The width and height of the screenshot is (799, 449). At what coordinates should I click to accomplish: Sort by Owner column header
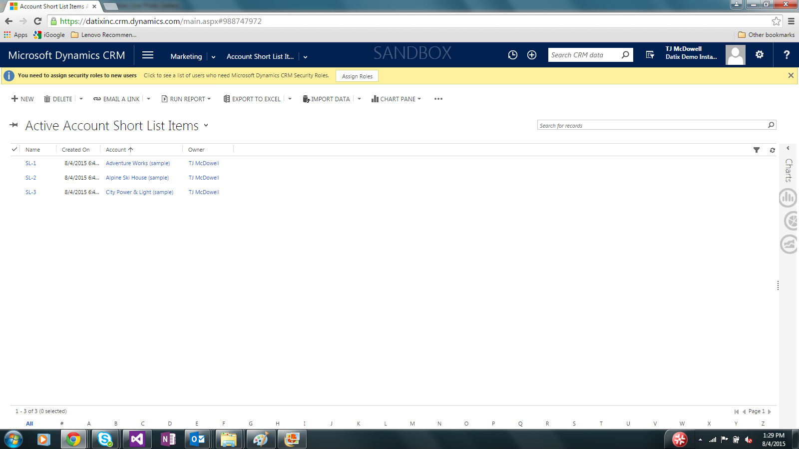[196, 150]
